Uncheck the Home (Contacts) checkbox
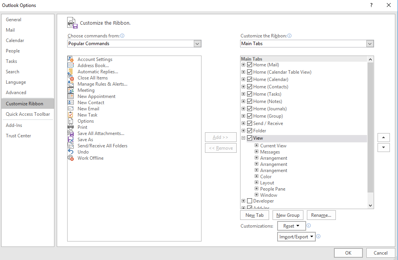The image size is (398, 260). coord(249,87)
